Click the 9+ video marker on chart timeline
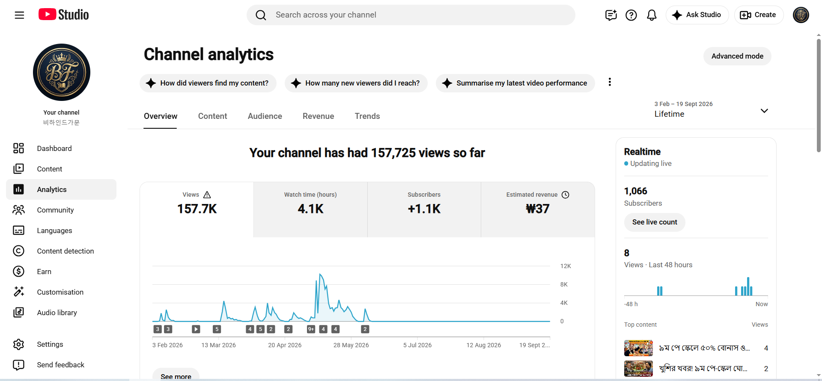 coord(311,329)
